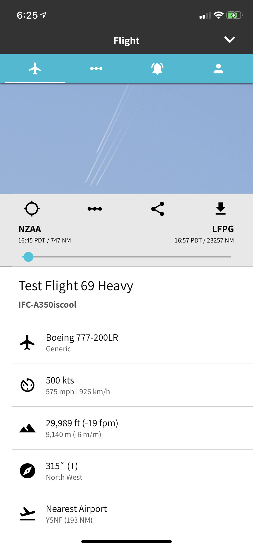Open flight plan route icon below image
The image size is (253, 548).
point(95,209)
